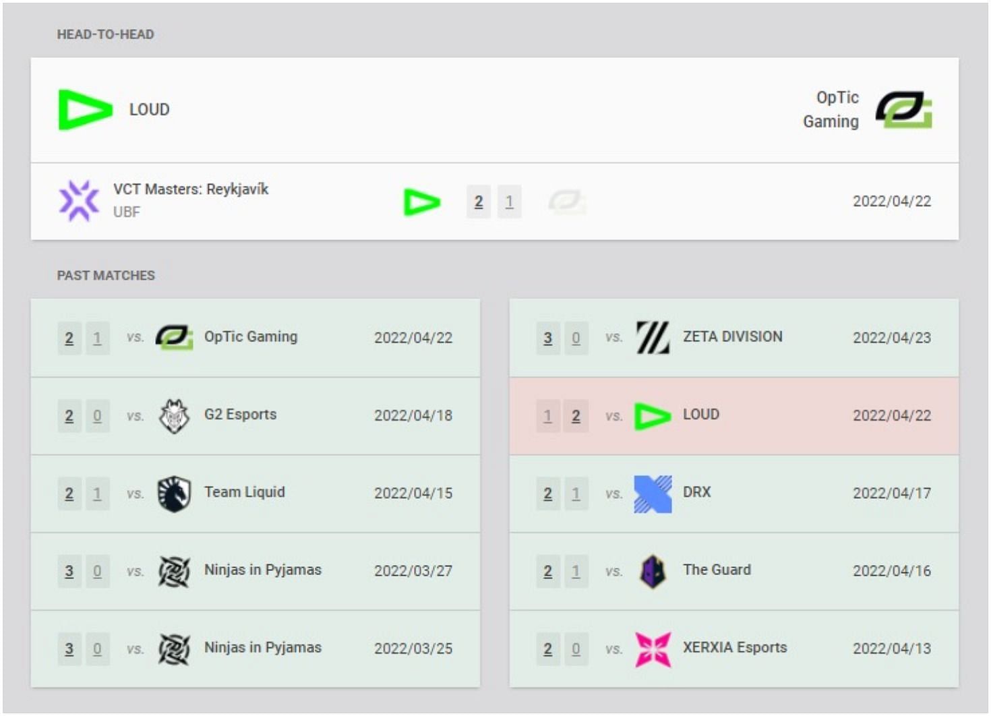Viewport: 991px width, 716px height.
Task: Click date 2022/04/15 in Team Liquid row
Action: pyautogui.click(x=413, y=493)
